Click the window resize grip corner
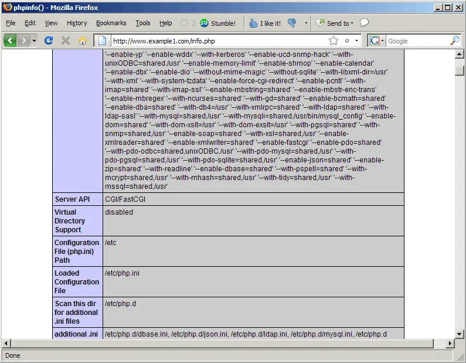Screen dimensions: 466x363 [460, 356]
